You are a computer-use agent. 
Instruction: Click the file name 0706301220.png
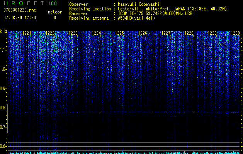click(20, 10)
